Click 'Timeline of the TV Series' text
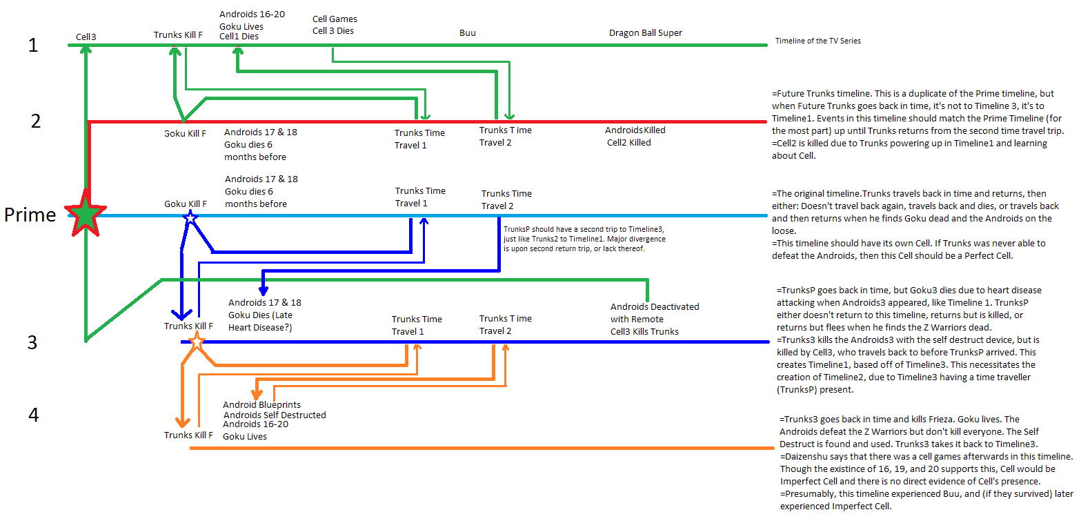The height and width of the screenshot is (521, 1081). tap(817, 41)
